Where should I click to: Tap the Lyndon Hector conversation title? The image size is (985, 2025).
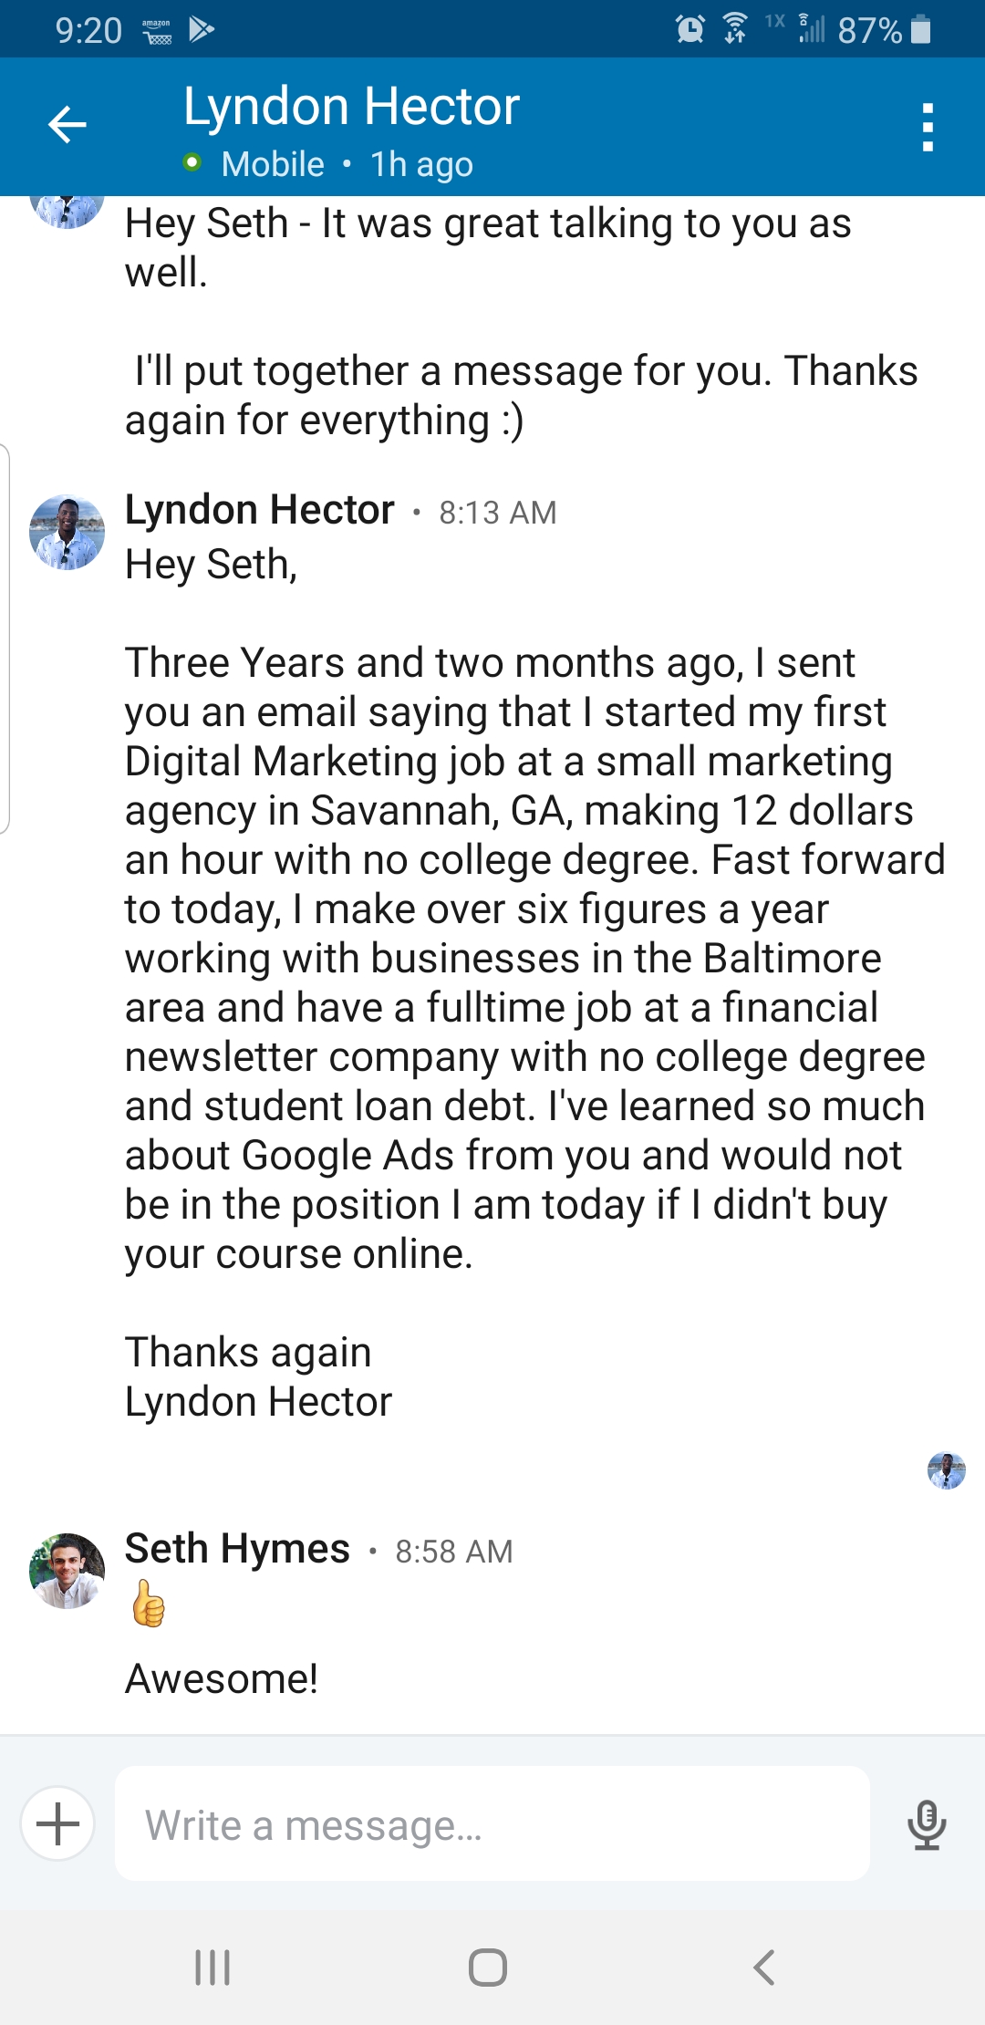pos(351,106)
